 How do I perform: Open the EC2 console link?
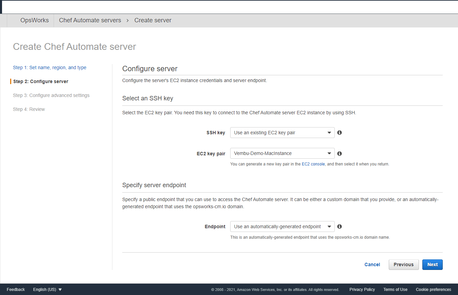(313, 164)
